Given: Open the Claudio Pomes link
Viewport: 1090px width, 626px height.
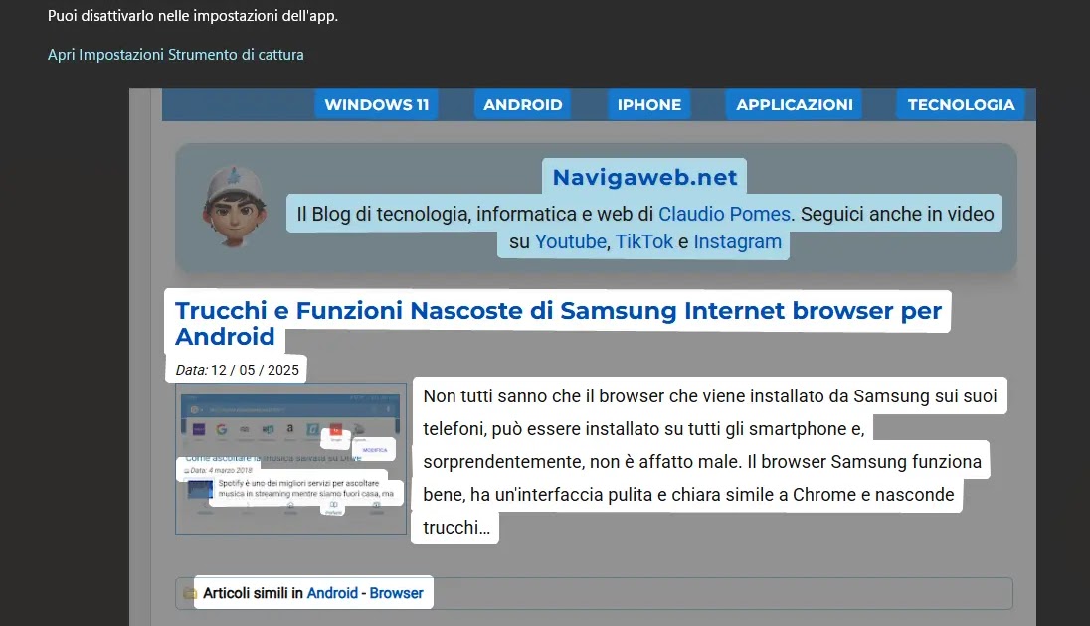Looking at the screenshot, I should (x=724, y=214).
